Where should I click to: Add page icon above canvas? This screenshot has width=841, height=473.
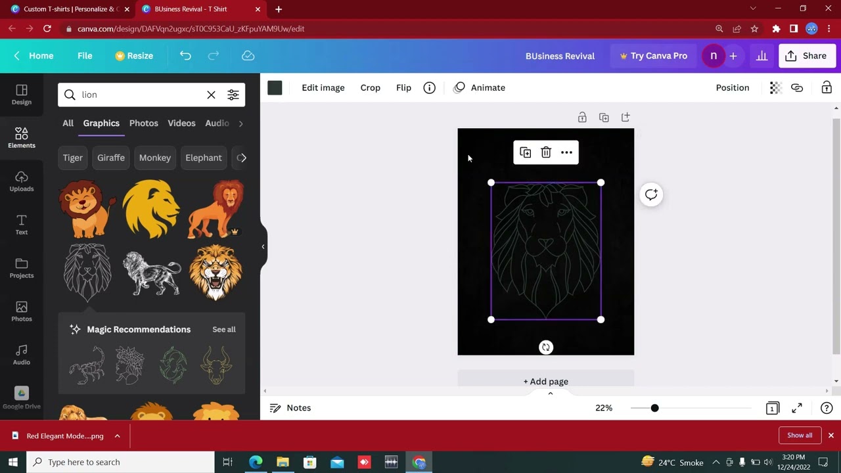point(625,118)
